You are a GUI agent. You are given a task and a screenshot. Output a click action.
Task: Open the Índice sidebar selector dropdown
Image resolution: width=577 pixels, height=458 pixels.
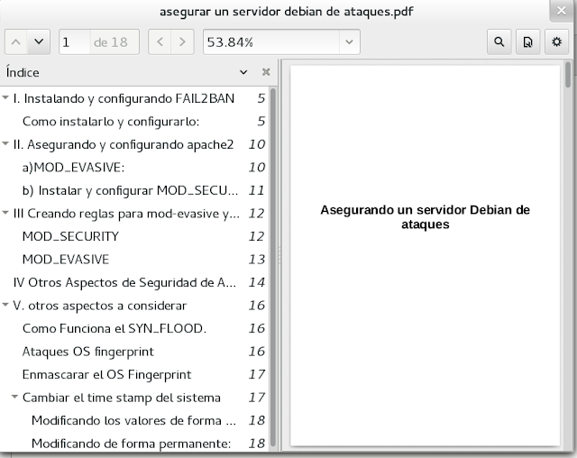point(243,72)
